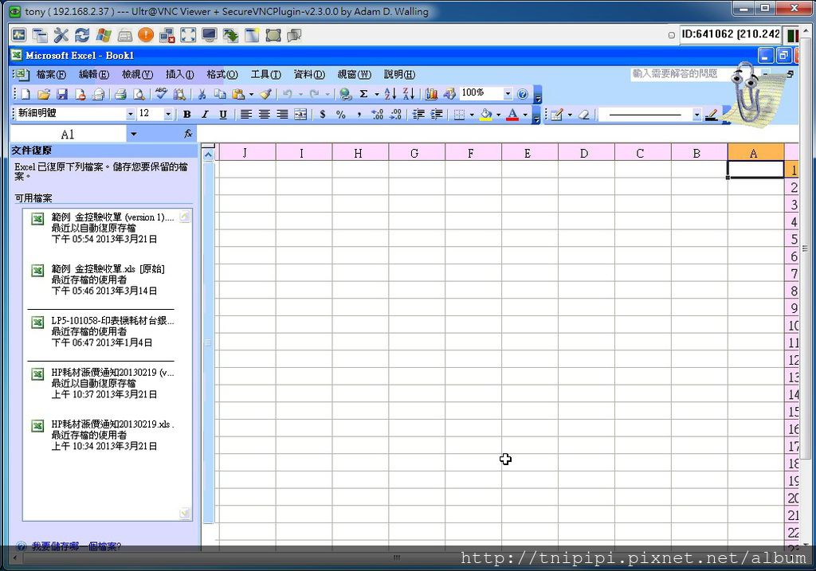
Task: Sort ascending A to Z
Action: pyautogui.click(x=390, y=94)
